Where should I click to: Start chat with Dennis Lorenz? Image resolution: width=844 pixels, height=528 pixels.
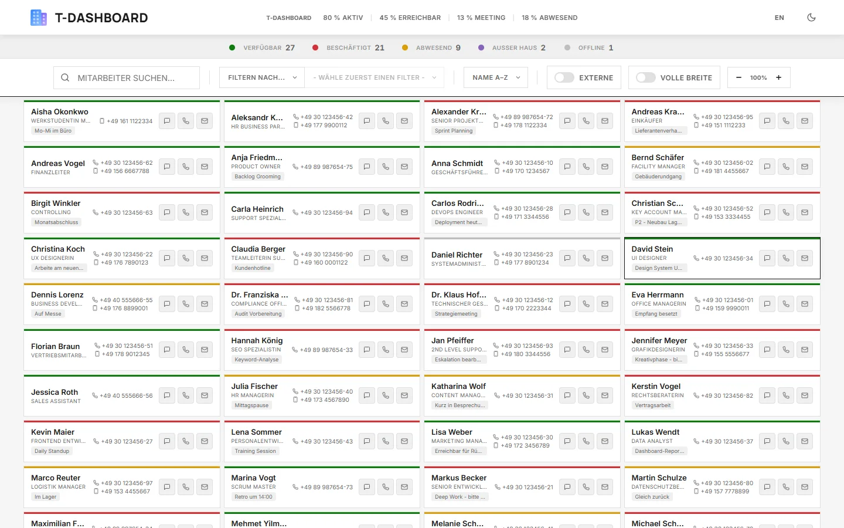tap(167, 304)
